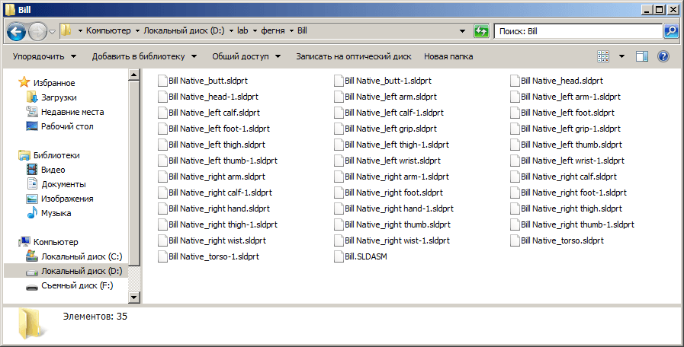684x347 pixels.
Task: Click the change view icon
Action: [604, 56]
